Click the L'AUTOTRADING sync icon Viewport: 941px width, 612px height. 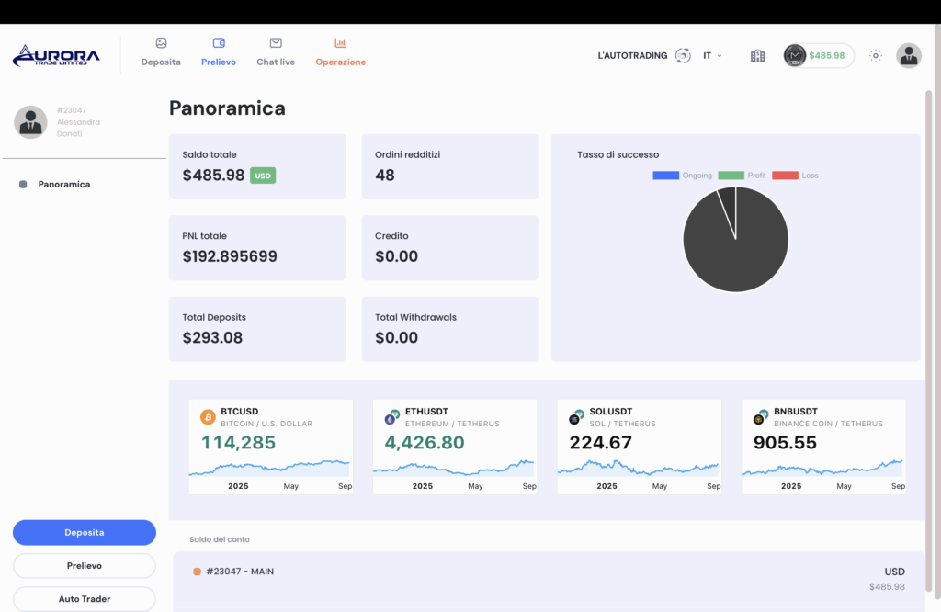pyautogui.click(x=683, y=56)
